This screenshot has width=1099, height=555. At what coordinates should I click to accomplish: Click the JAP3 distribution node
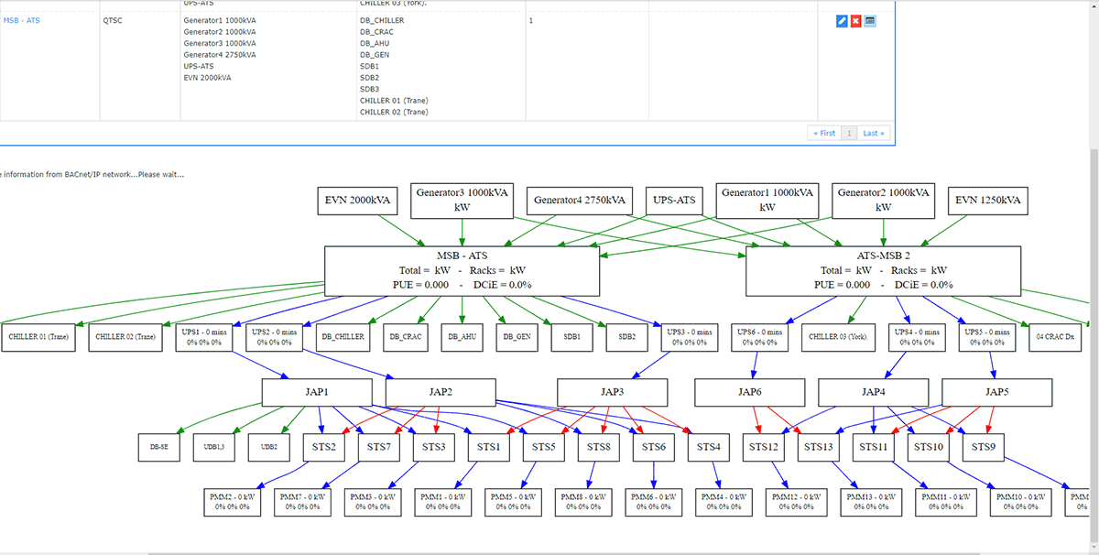(613, 393)
